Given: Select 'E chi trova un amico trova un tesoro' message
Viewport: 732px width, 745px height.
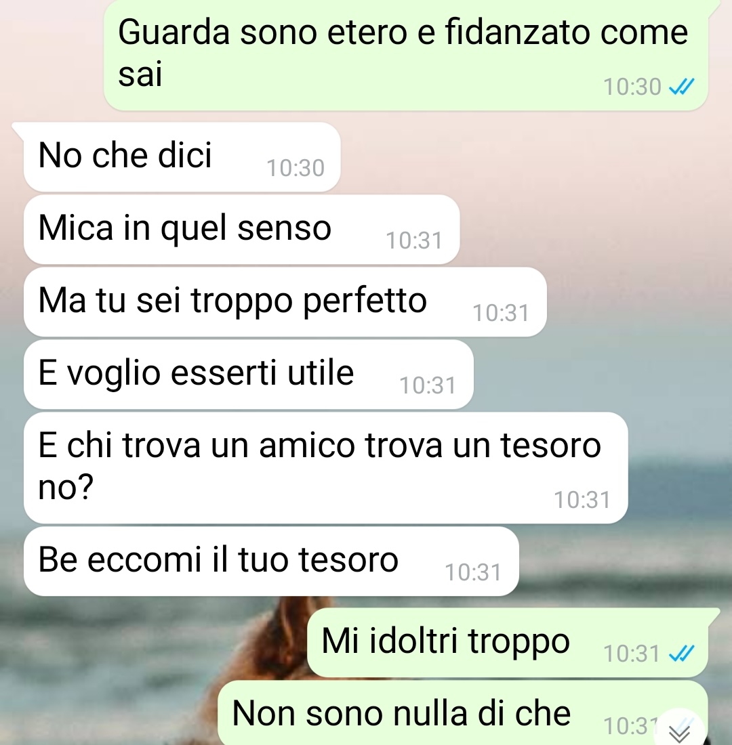Looking at the screenshot, I should pos(326,467).
